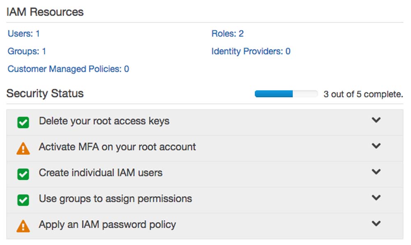Screen dimensions: 411x245
Task: Select Activate MFA on your root account text
Action: (x=117, y=147)
